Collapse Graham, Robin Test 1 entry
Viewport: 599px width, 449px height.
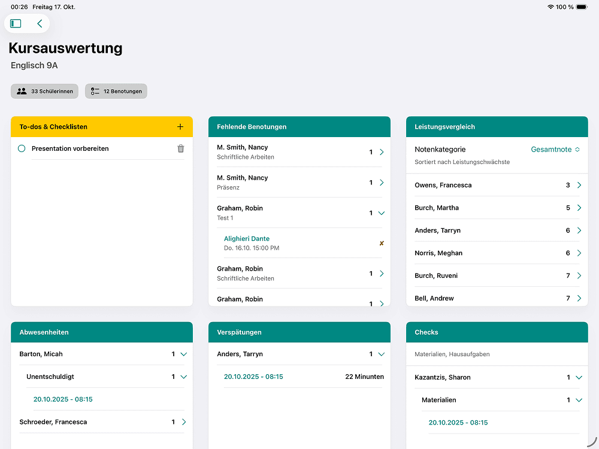coord(382,213)
